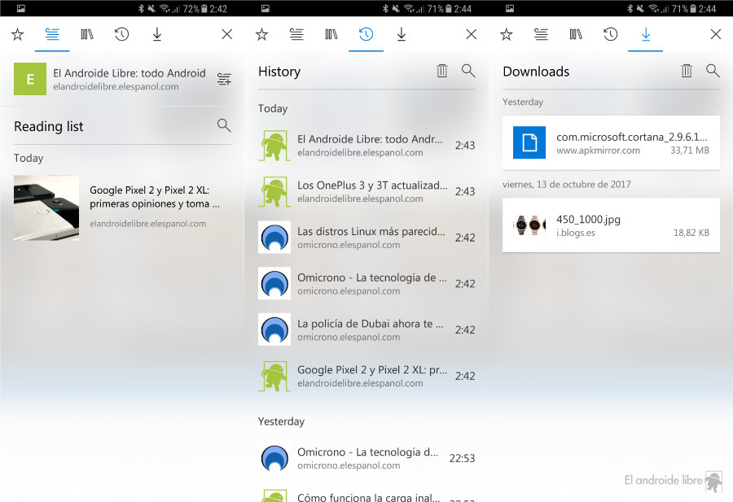The height and width of the screenshot is (502, 733).
Task: Open Downloads arrow icon in Reading list screen
Action: click(157, 34)
